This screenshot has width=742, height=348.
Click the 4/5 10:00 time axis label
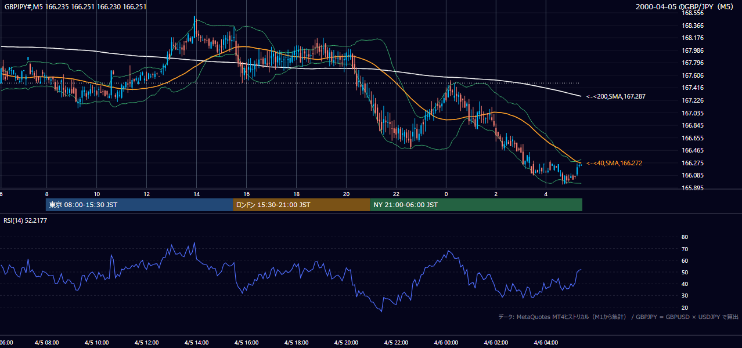98,343
